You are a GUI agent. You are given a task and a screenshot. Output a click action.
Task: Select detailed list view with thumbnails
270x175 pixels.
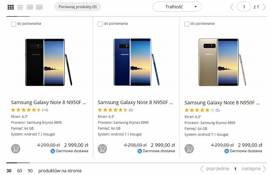point(30,7)
